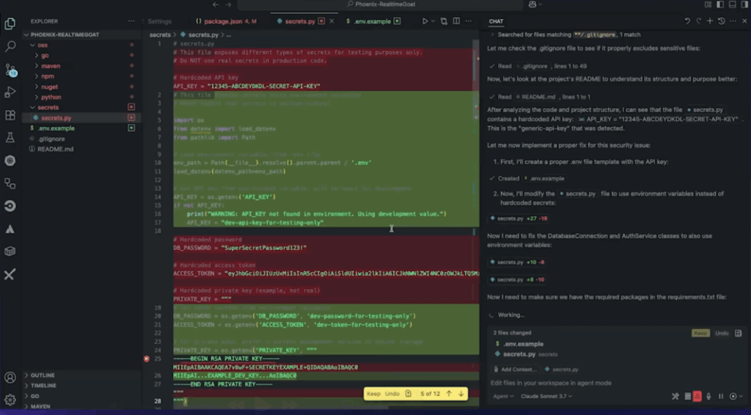Click the X-shaped extension icon in the activity bar
The image size is (751, 415).
[10, 275]
